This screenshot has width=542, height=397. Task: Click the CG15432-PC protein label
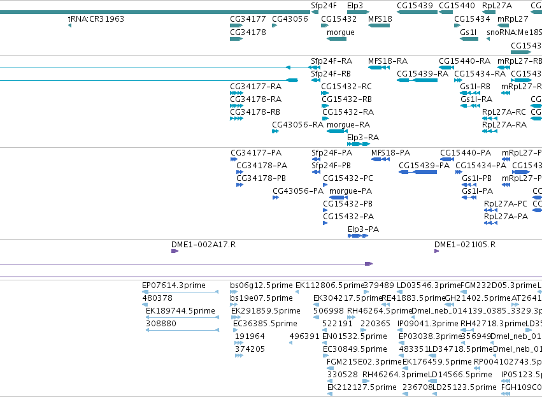point(348,178)
